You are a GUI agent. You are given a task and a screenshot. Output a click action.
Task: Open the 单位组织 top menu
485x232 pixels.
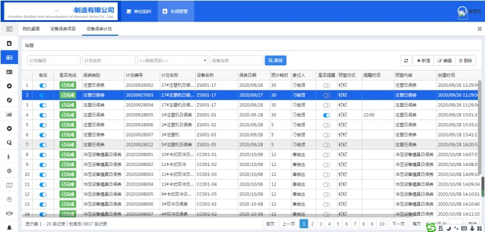139,11
